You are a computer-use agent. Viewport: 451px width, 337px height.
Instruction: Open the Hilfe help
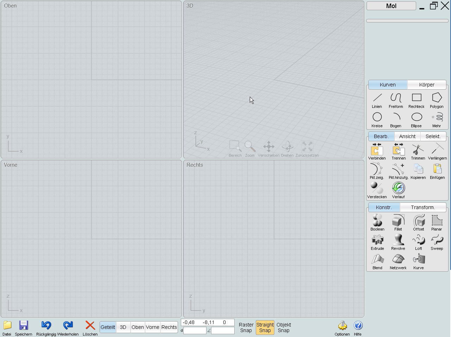pyautogui.click(x=358, y=328)
